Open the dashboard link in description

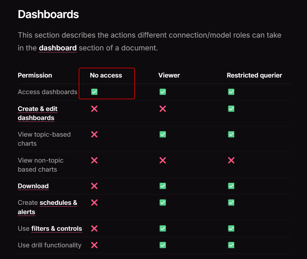tap(58, 48)
